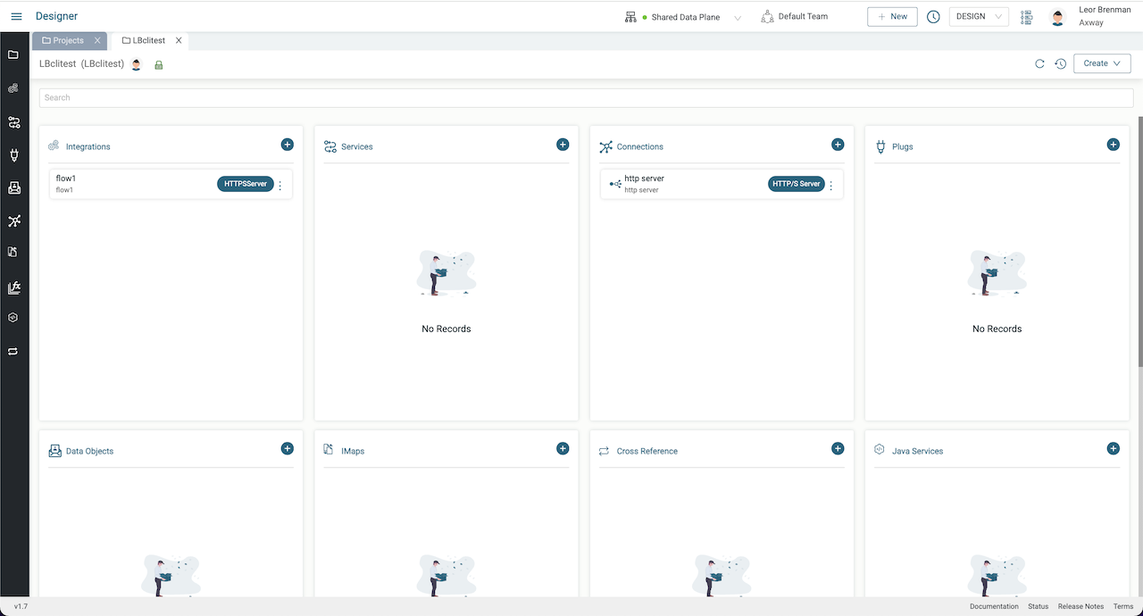Open the http server connection row
1143x616 pixels.
tap(722, 184)
